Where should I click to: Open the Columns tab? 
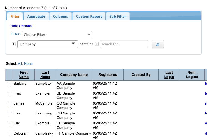pyautogui.click(x=60, y=17)
